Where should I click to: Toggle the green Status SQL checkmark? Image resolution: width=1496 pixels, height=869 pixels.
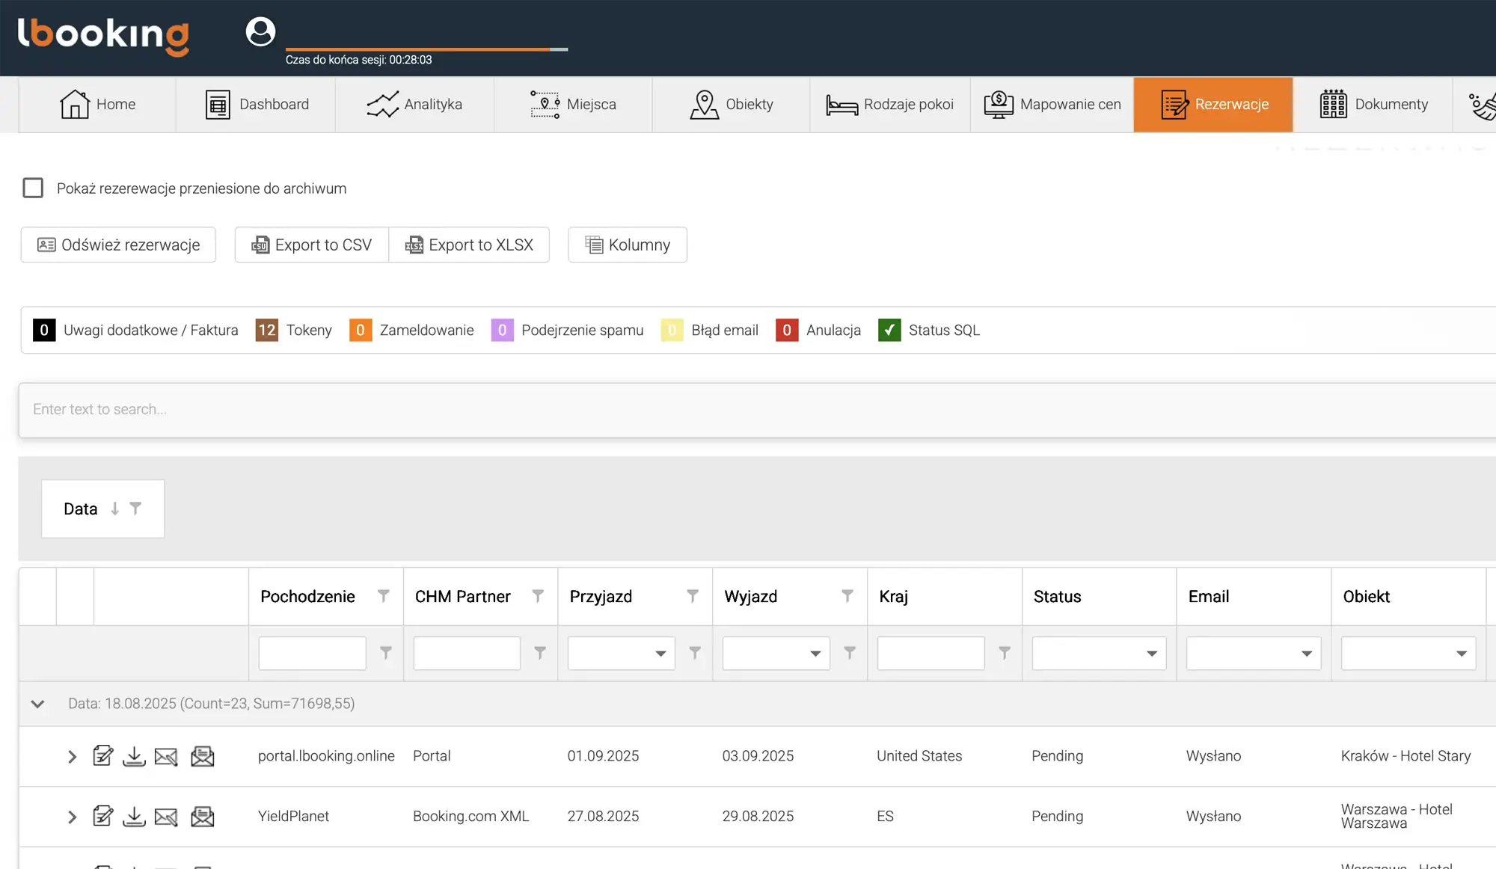point(889,330)
